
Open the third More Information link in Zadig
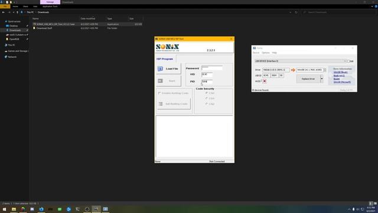coord(337,79)
